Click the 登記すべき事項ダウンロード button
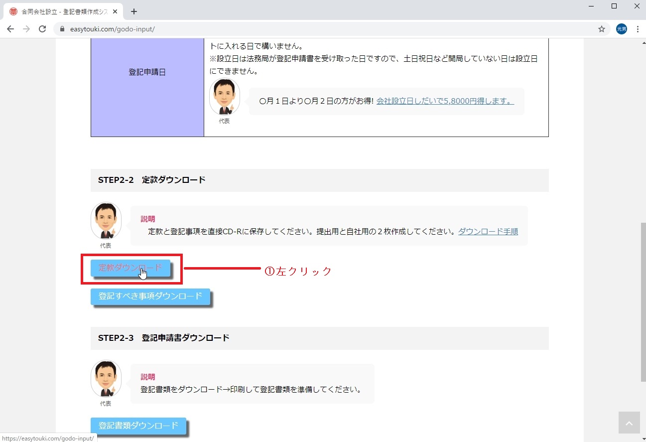The height and width of the screenshot is (442, 646). point(150,296)
